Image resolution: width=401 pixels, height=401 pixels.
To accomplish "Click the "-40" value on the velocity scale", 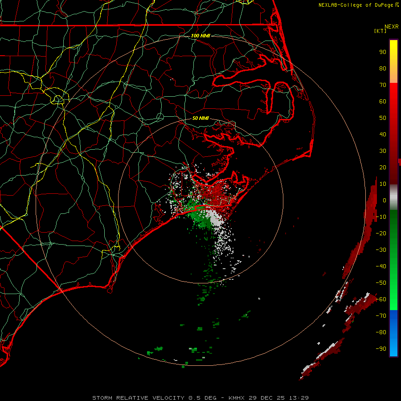I will (381, 266).
